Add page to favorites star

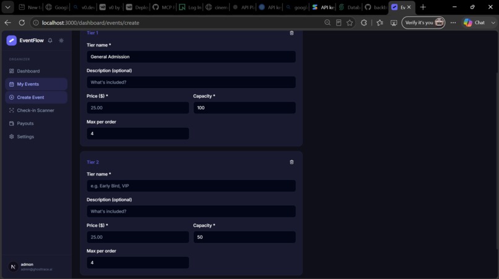(350, 23)
